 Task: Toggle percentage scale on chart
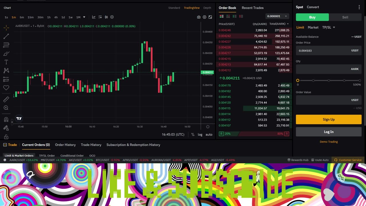point(193,134)
